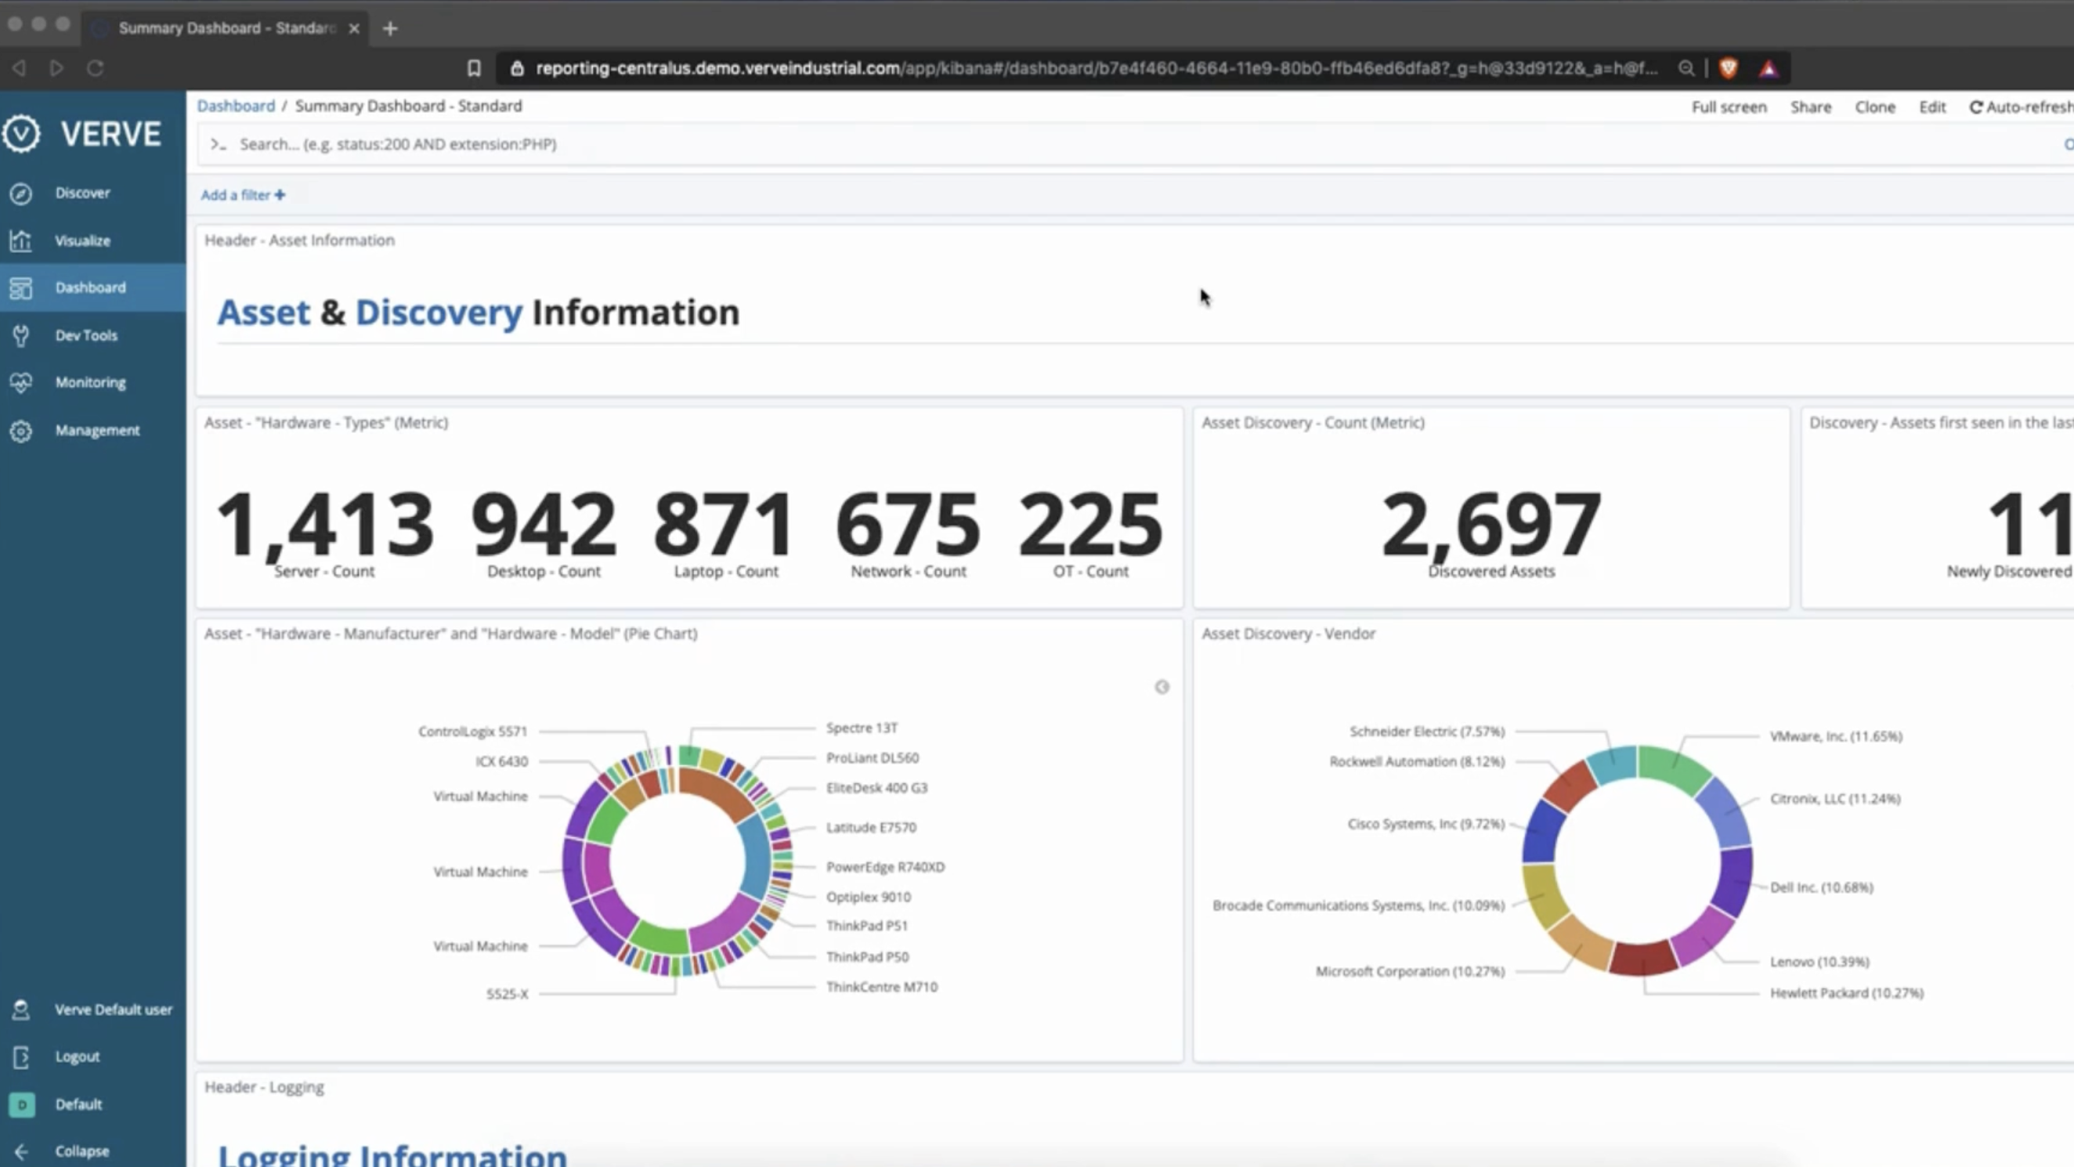Select the Dev Tools wrench icon
The height and width of the screenshot is (1167, 2074).
(x=21, y=335)
